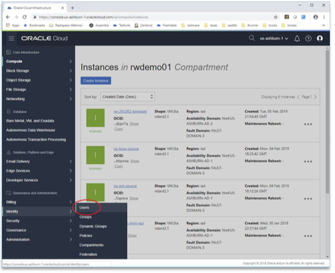Select Compartments in the Identity submenu
This screenshot has height=273, width=335.
pos(91,245)
